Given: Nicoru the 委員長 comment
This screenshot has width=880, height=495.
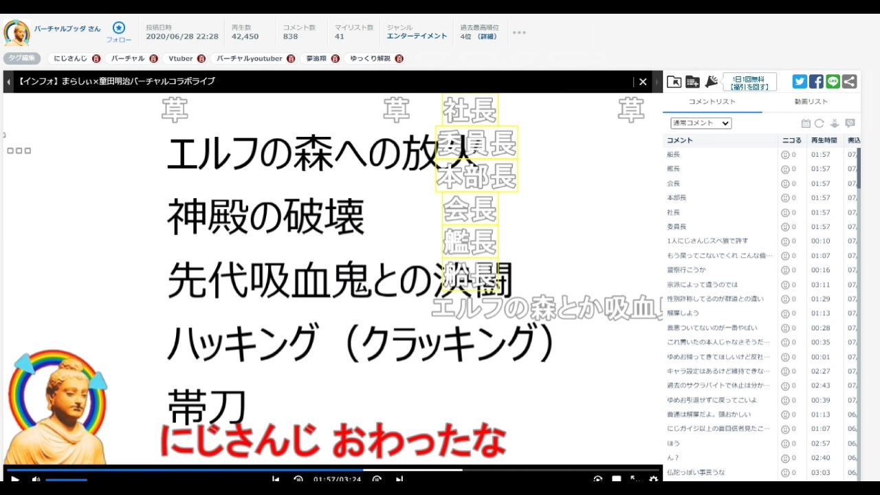Looking at the screenshot, I should 785,227.
